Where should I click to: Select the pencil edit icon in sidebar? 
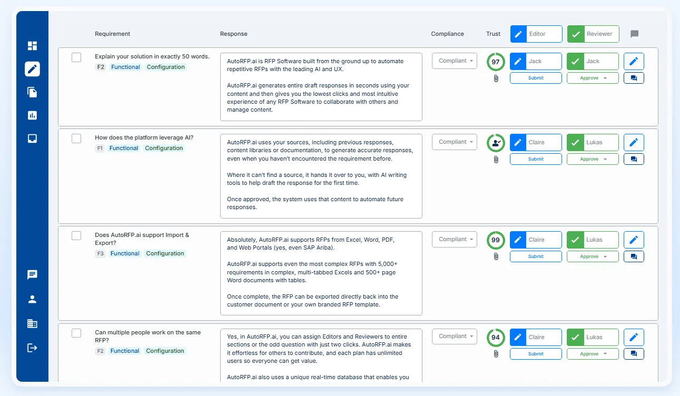tap(32, 69)
